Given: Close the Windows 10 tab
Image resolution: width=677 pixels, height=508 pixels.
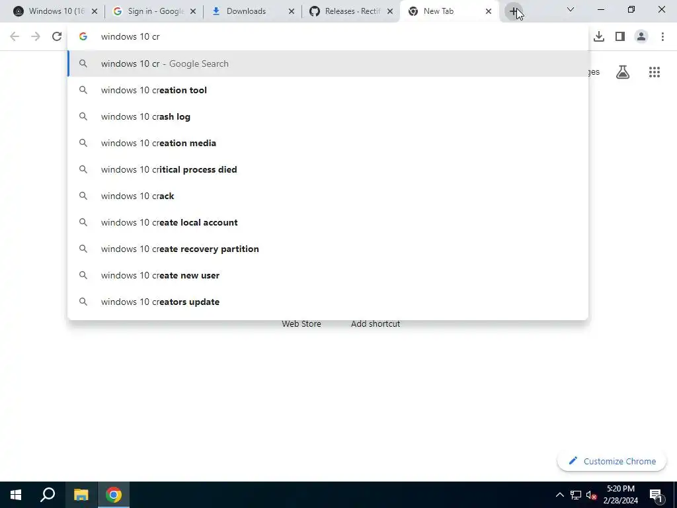Looking at the screenshot, I should click(x=95, y=11).
